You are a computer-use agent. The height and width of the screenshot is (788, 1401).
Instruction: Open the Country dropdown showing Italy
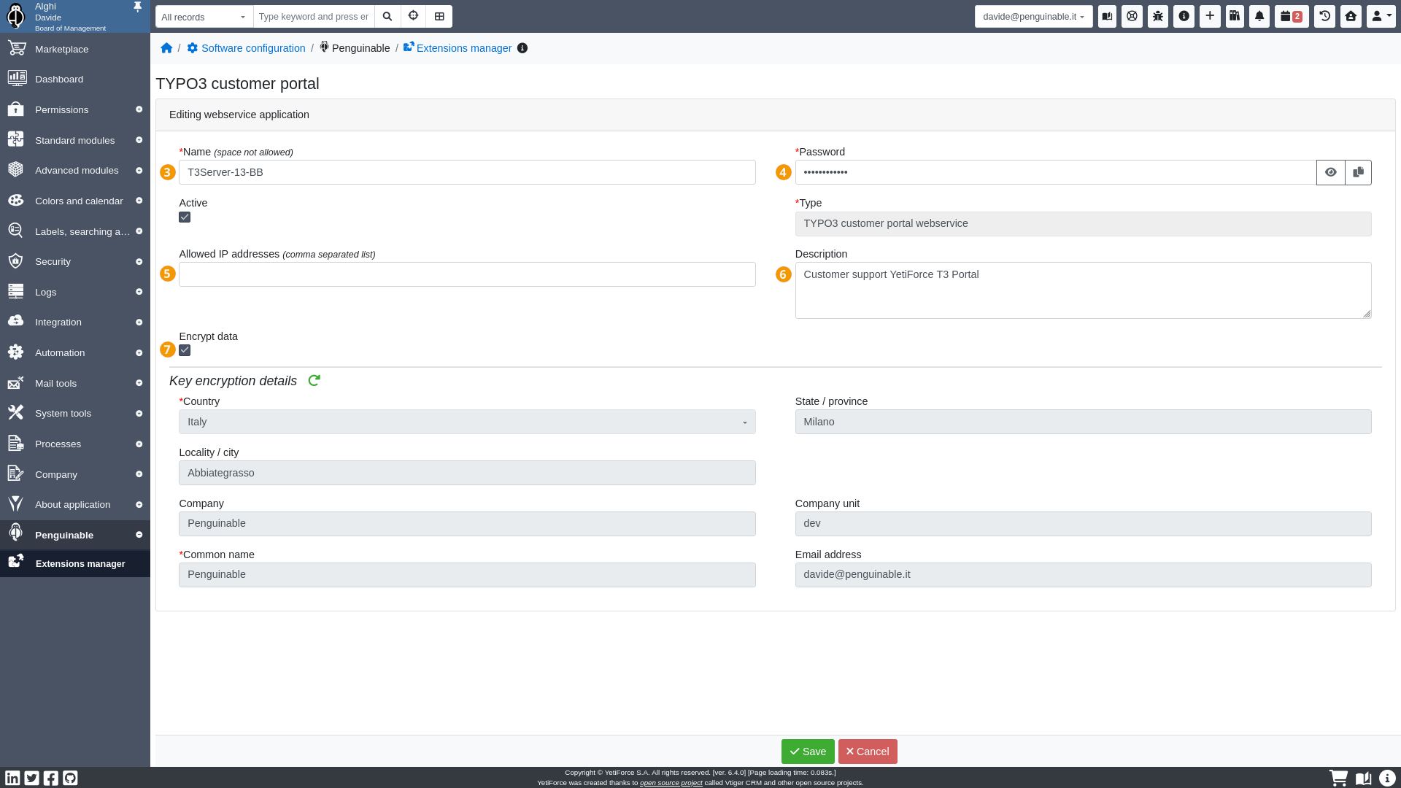pos(467,422)
